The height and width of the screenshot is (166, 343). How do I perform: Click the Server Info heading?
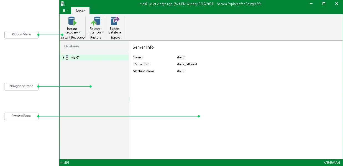click(x=143, y=47)
